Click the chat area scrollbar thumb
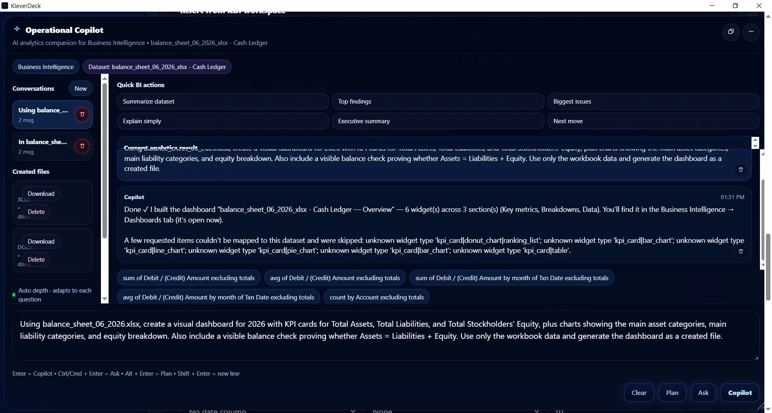 click(763, 220)
